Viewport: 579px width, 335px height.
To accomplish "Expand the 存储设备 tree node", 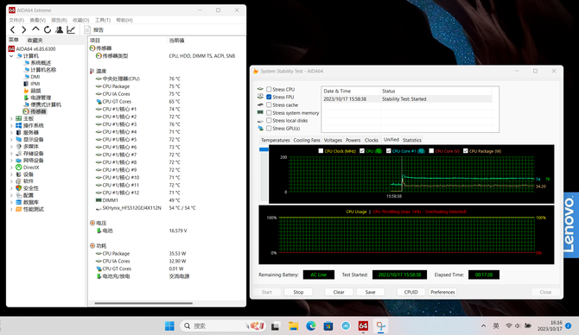I will coord(11,154).
